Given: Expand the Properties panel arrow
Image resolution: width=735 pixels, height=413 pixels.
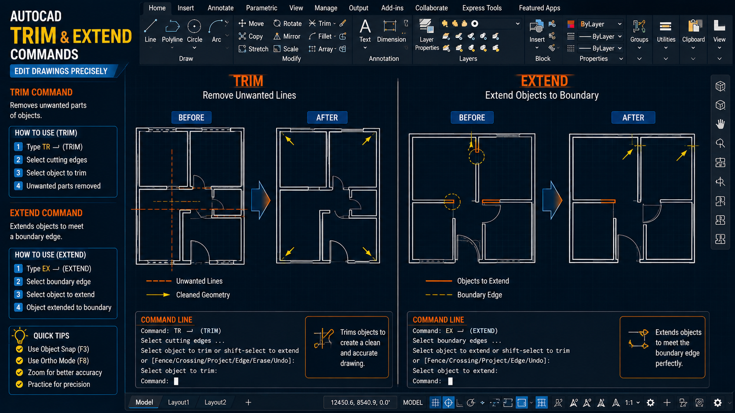Looking at the screenshot, I should coord(621,59).
